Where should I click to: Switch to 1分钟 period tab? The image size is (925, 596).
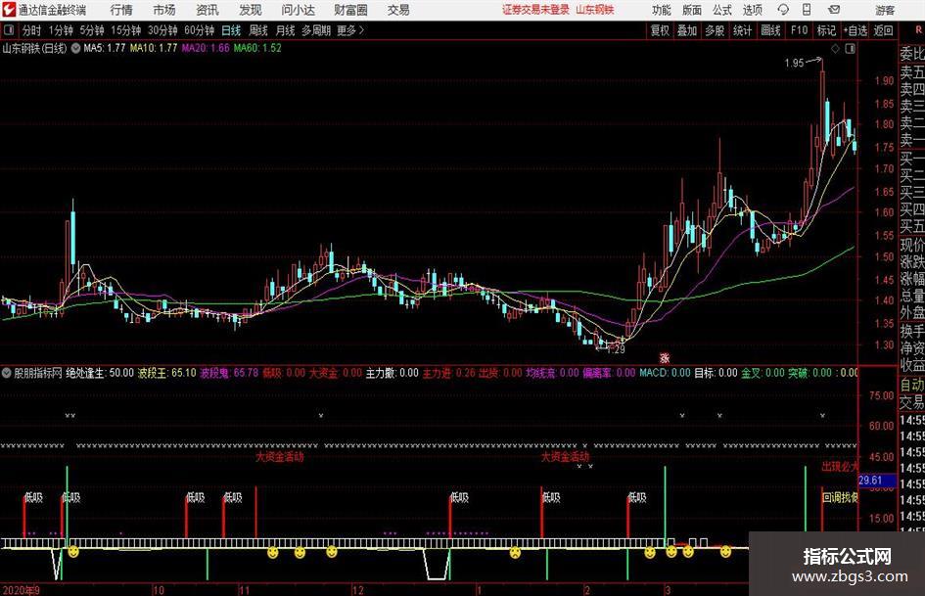(x=61, y=30)
